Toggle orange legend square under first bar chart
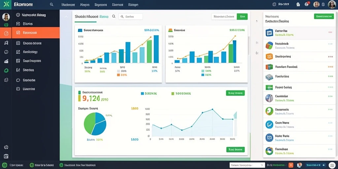Viewport: 338px width, 169px height. 118,75
